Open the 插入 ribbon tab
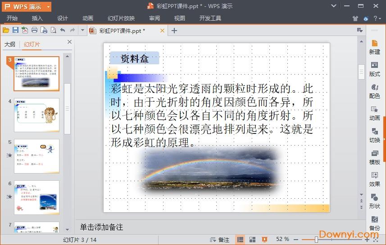Screen dimensions: 386x245 coord(37,18)
